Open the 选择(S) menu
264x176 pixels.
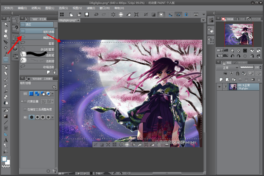(63, 8)
